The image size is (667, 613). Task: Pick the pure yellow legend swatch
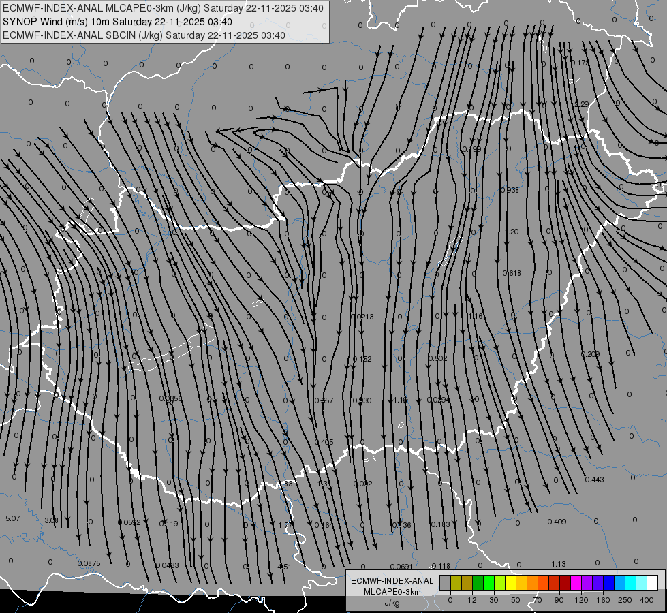pos(511,583)
